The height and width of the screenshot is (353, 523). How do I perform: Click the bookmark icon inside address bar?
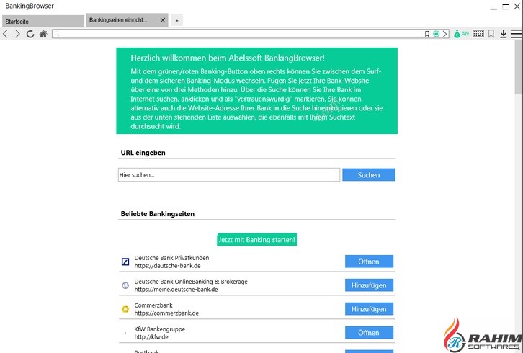click(x=427, y=34)
